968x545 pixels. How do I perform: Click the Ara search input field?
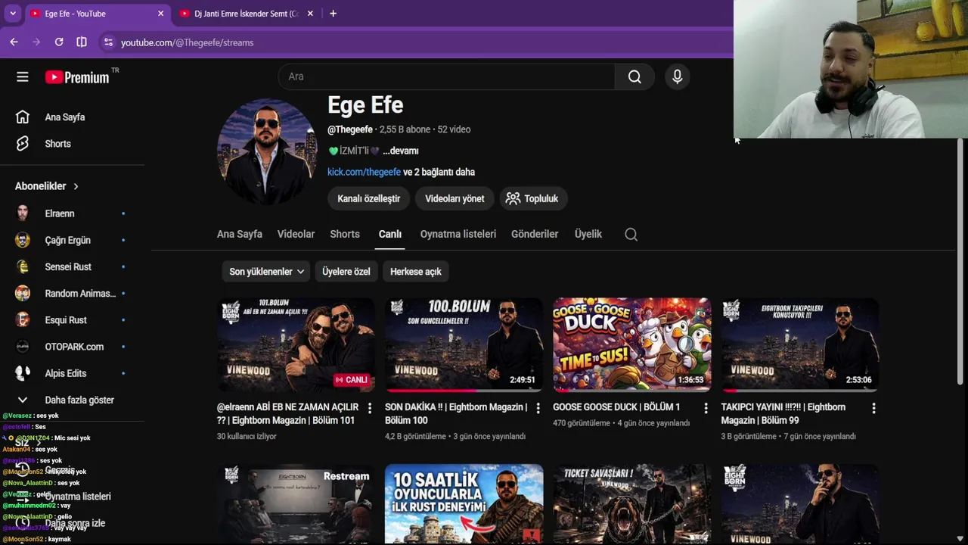(x=446, y=76)
